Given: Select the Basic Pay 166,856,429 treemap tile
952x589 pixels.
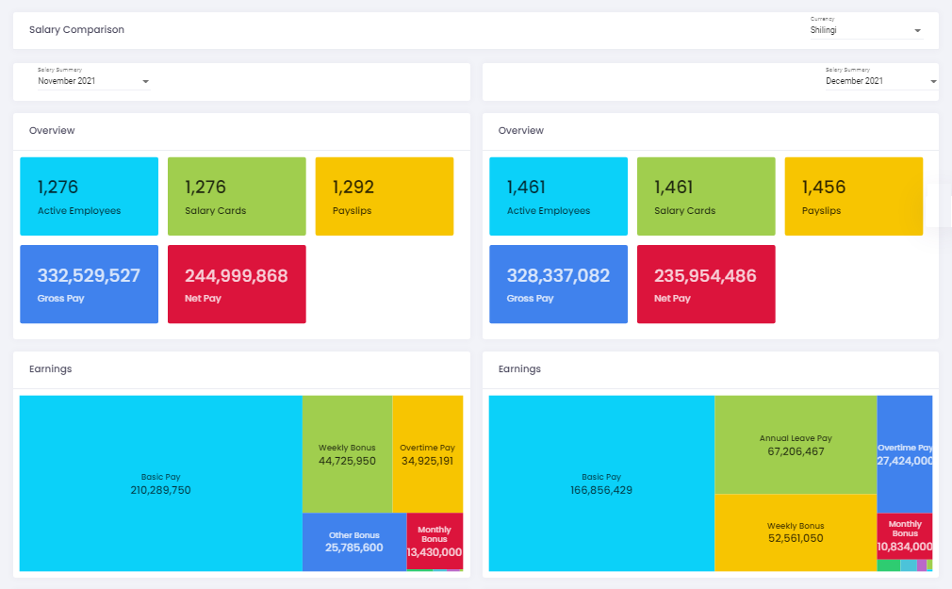Looking at the screenshot, I should 601,483.
